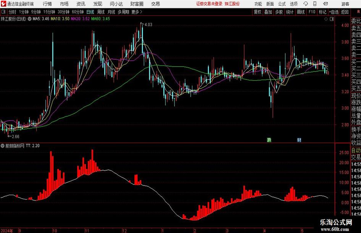
Task: Click the MA5: 3.46 value
Action: (x=41, y=19)
